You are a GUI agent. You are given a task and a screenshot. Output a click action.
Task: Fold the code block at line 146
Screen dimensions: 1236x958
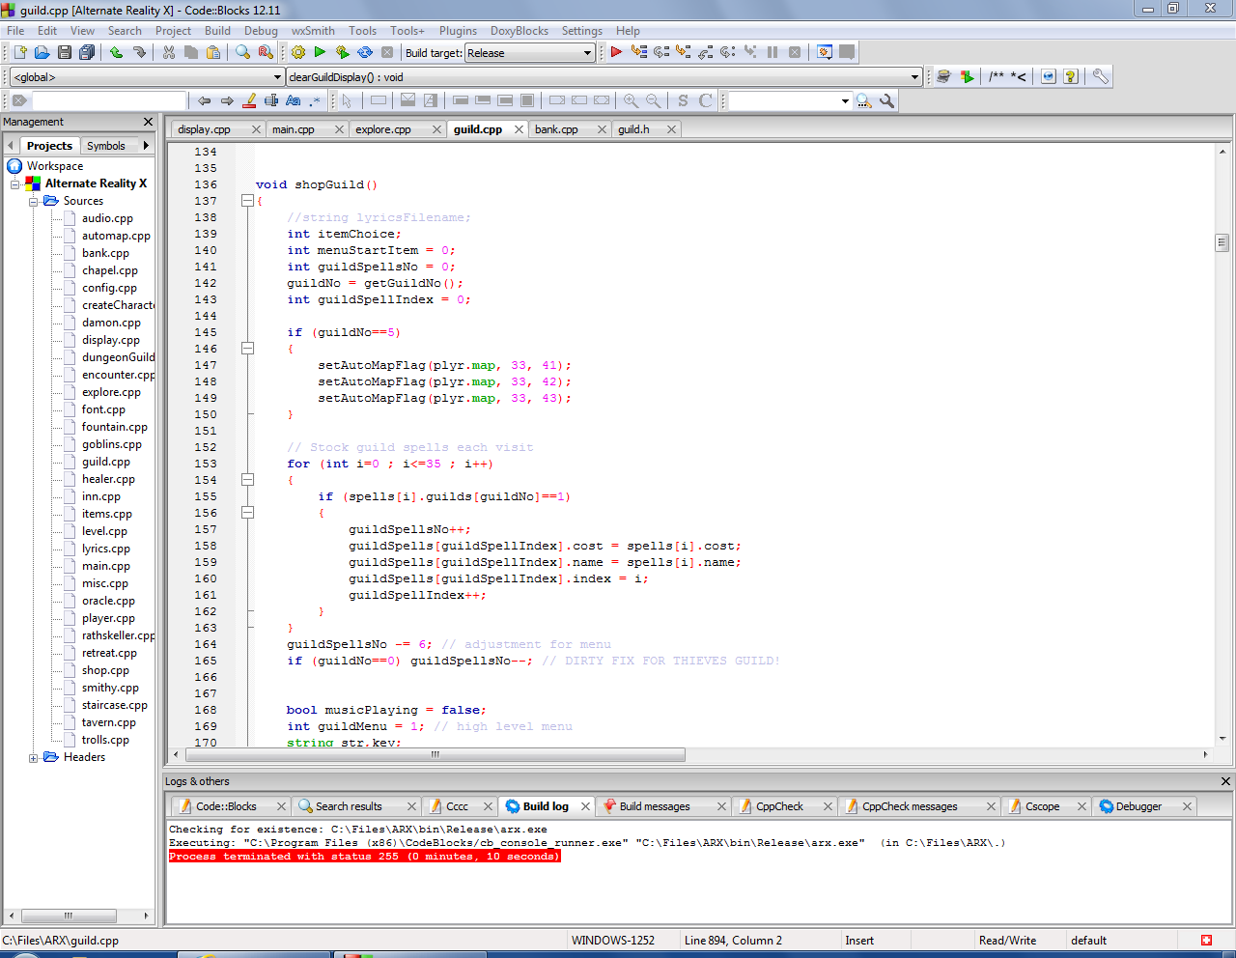[x=247, y=349]
